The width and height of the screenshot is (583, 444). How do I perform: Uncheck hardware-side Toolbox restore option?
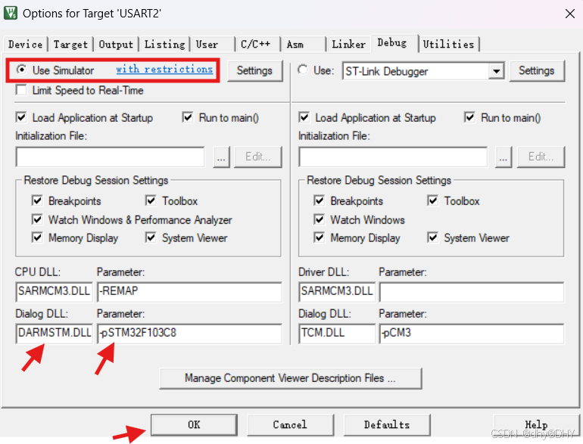(x=433, y=200)
